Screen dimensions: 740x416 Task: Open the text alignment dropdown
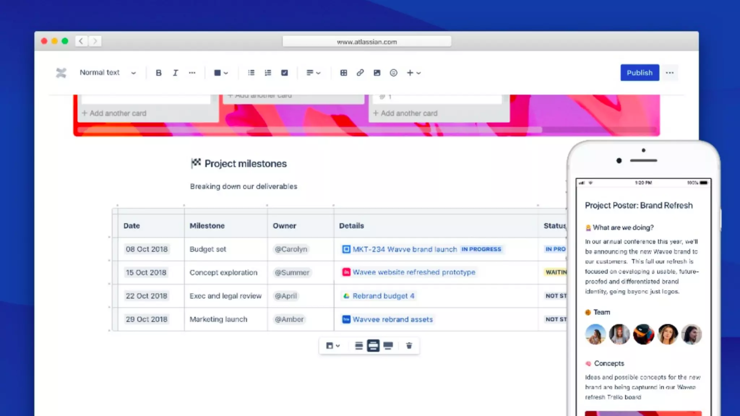(x=313, y=73)
